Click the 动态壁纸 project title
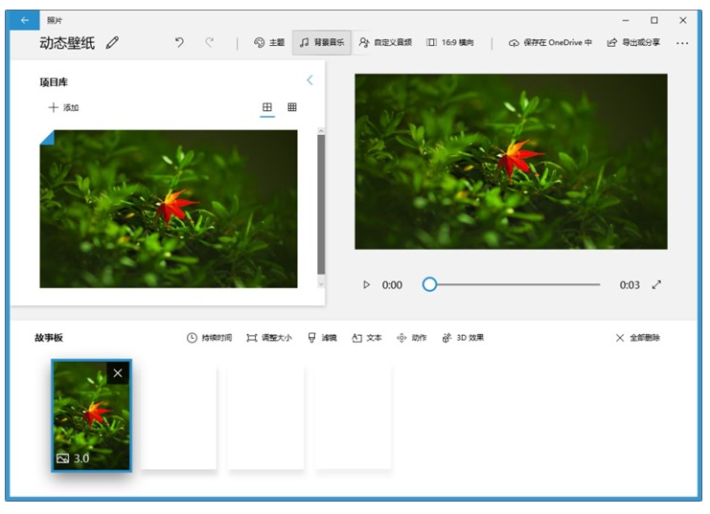The image size is (710, 514). (67, 43)
